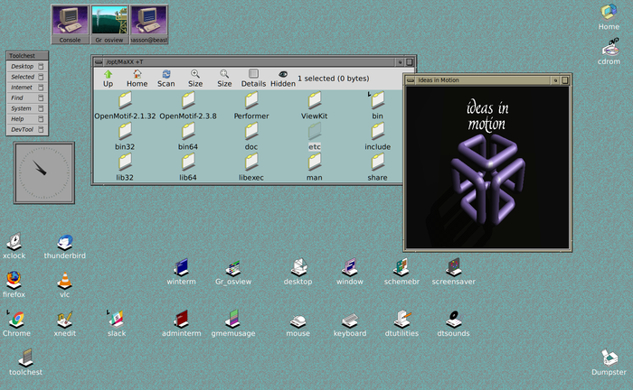Select the dtsounds icon
Viewport: 633px width, 390px height.
tap(452, 319)
